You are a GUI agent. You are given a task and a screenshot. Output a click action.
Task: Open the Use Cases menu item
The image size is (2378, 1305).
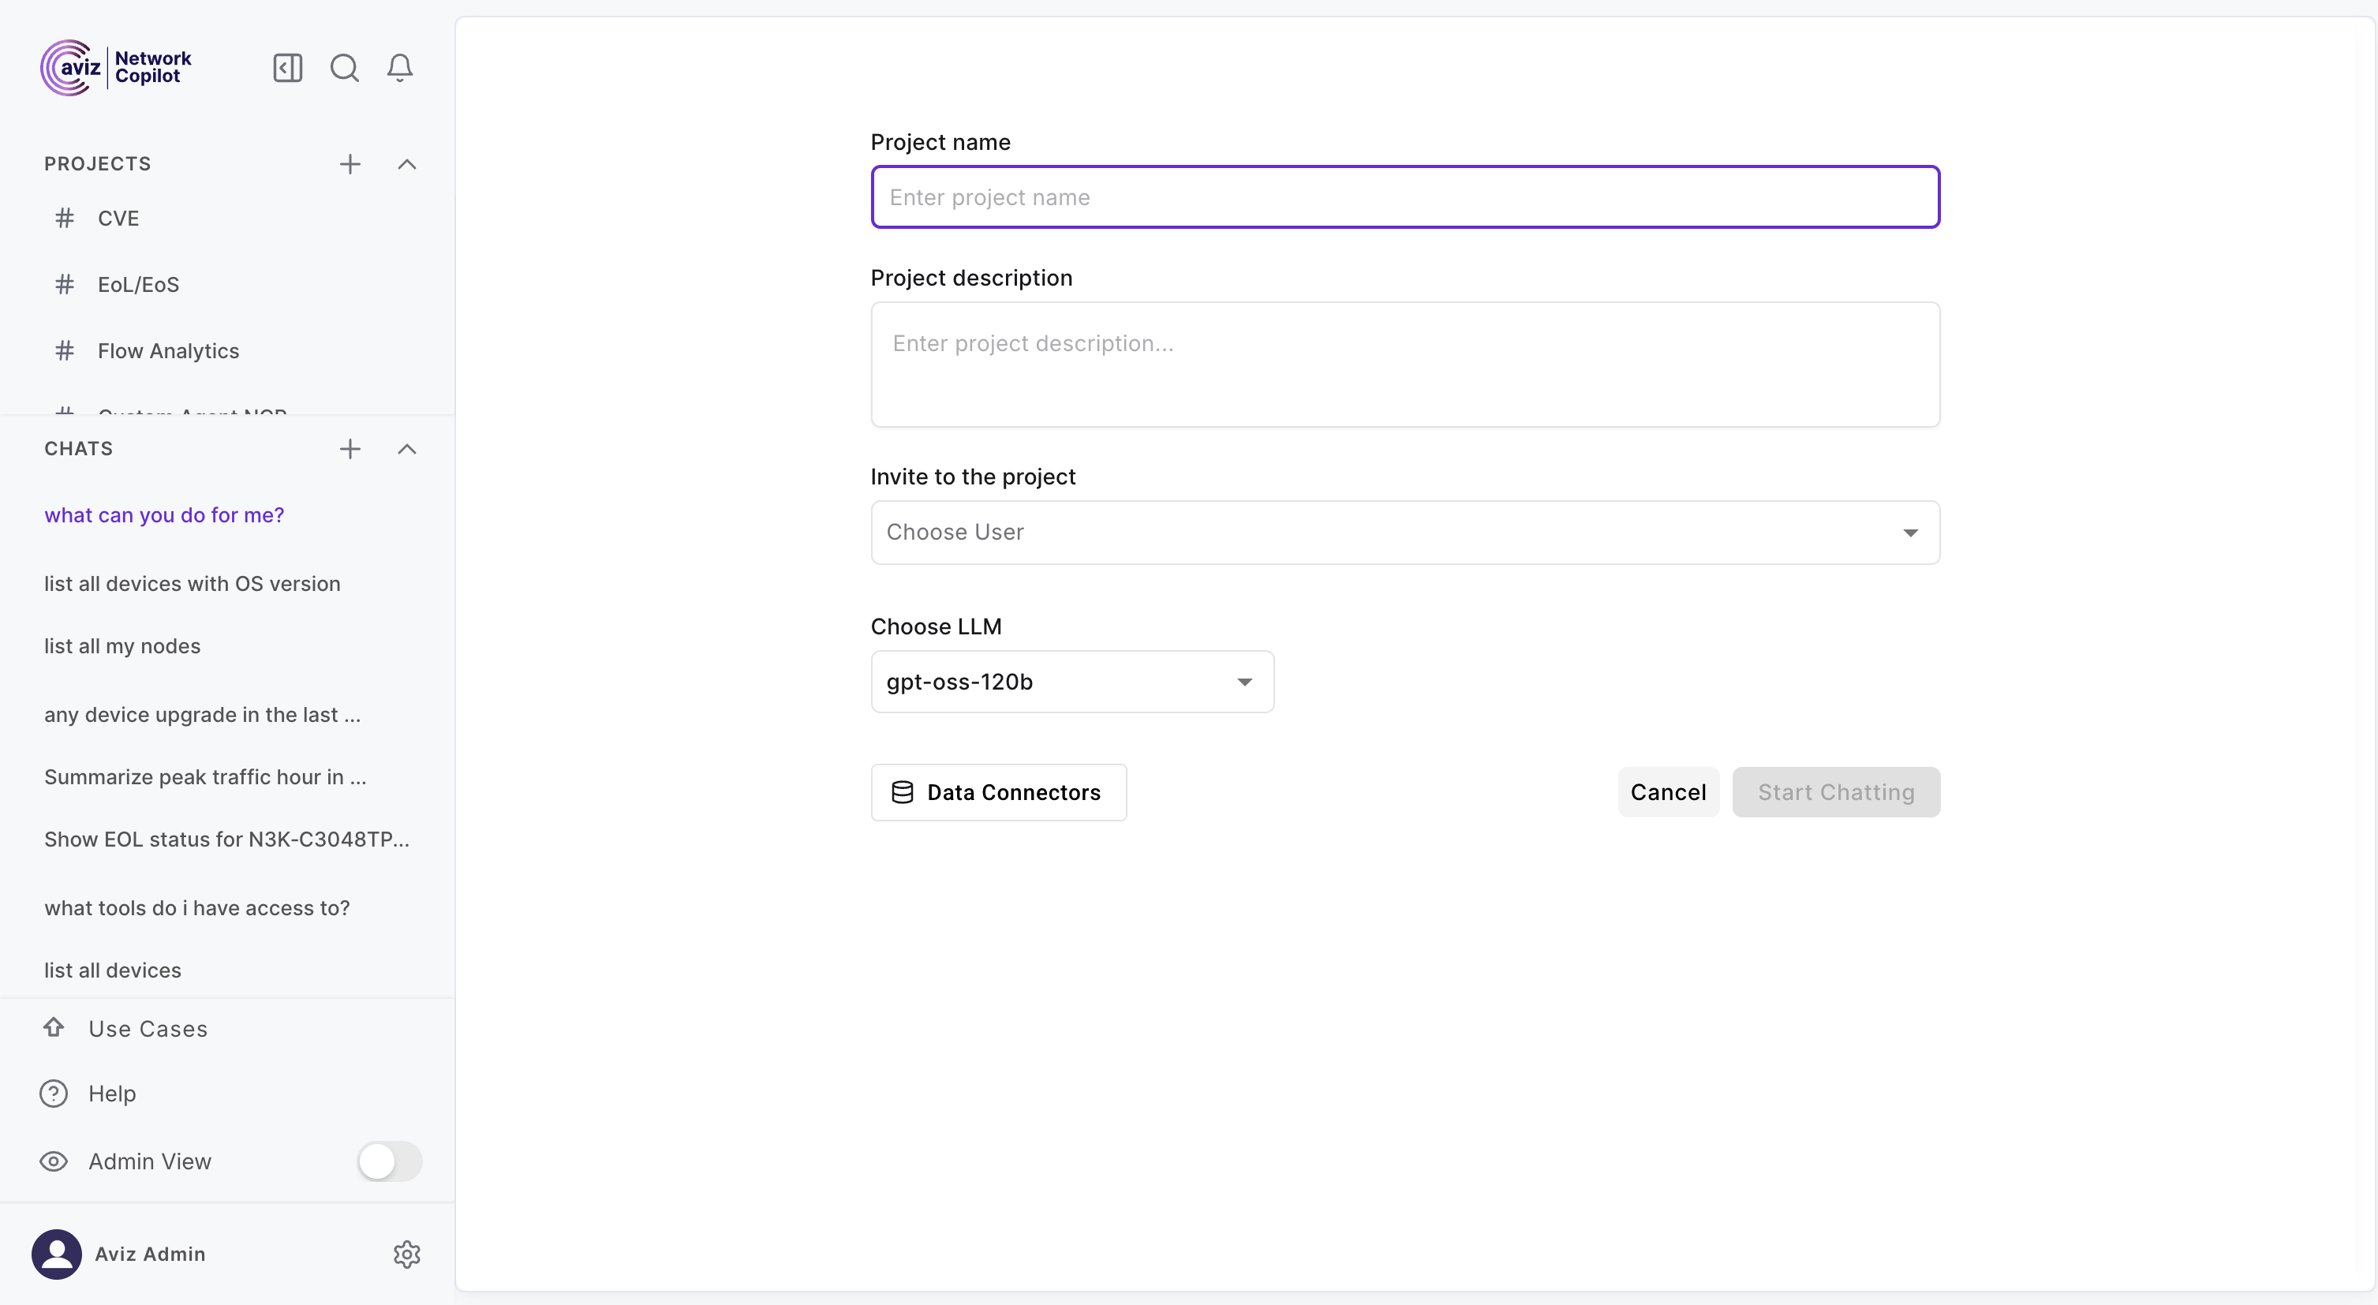pos(148,1028)
